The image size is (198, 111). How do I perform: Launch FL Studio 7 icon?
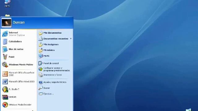click(5, 89)
